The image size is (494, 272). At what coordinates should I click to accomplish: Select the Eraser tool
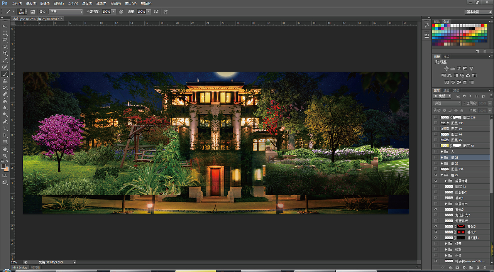(5, 94)
